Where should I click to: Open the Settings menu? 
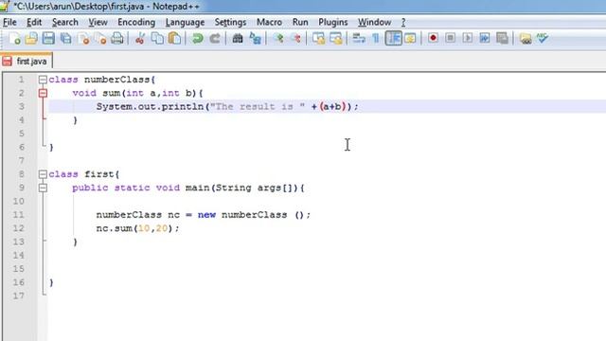[230, 23]
